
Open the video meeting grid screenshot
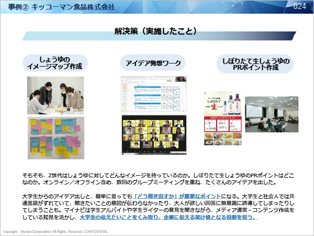(154, 135)
